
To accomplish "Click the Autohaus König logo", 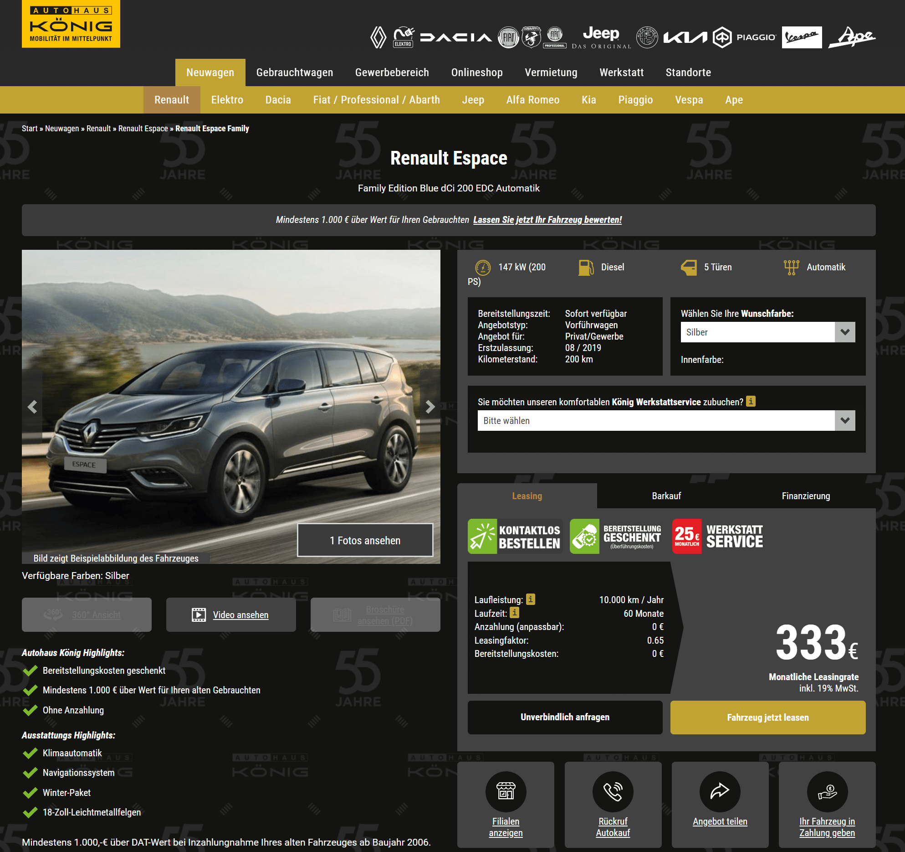I will click(x=71, y=24).
